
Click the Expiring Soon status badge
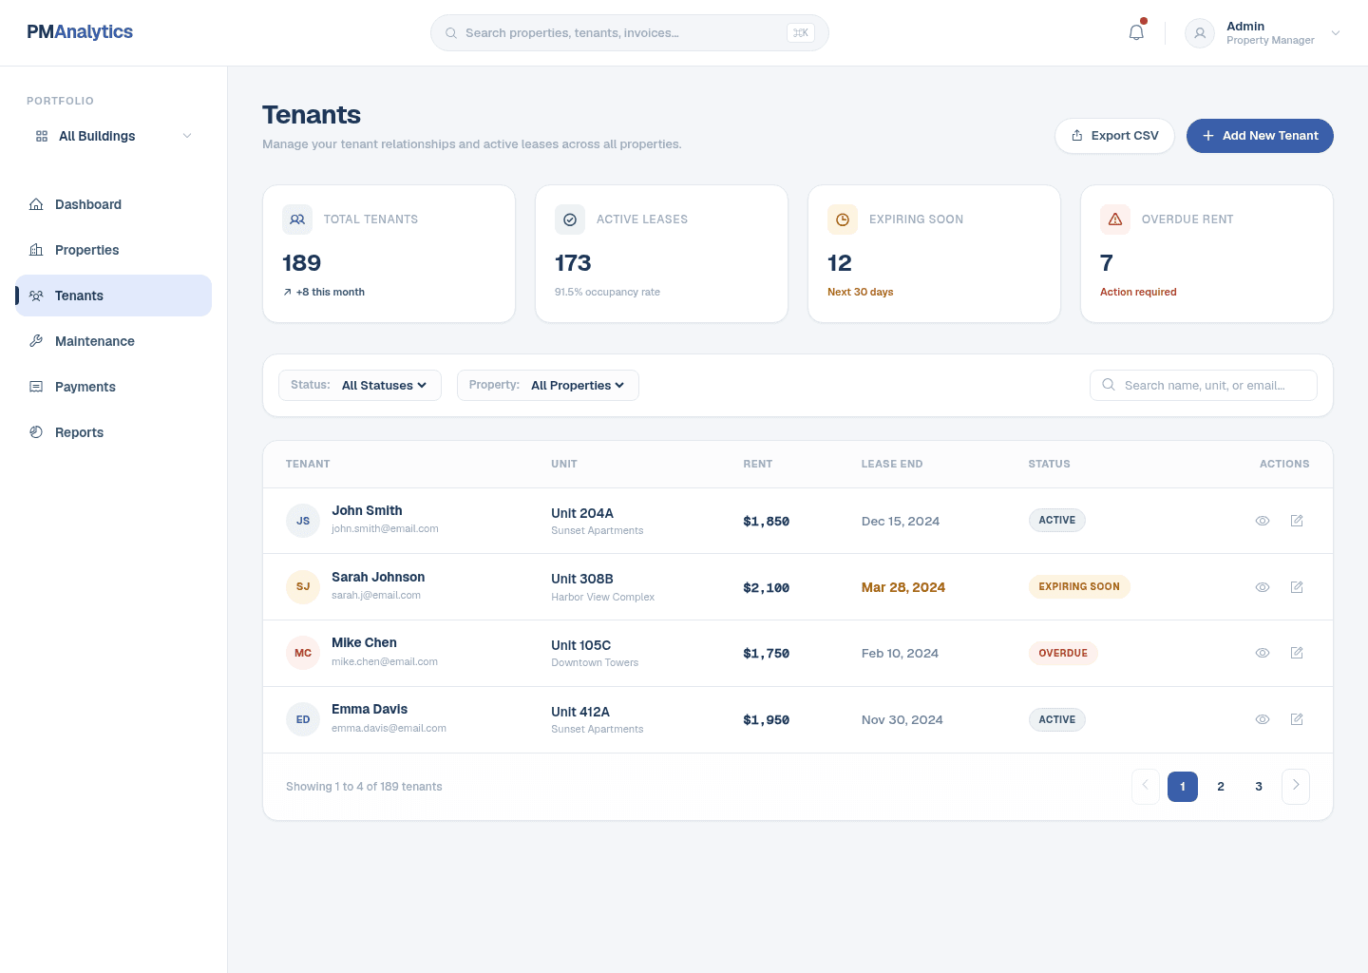1079,586
